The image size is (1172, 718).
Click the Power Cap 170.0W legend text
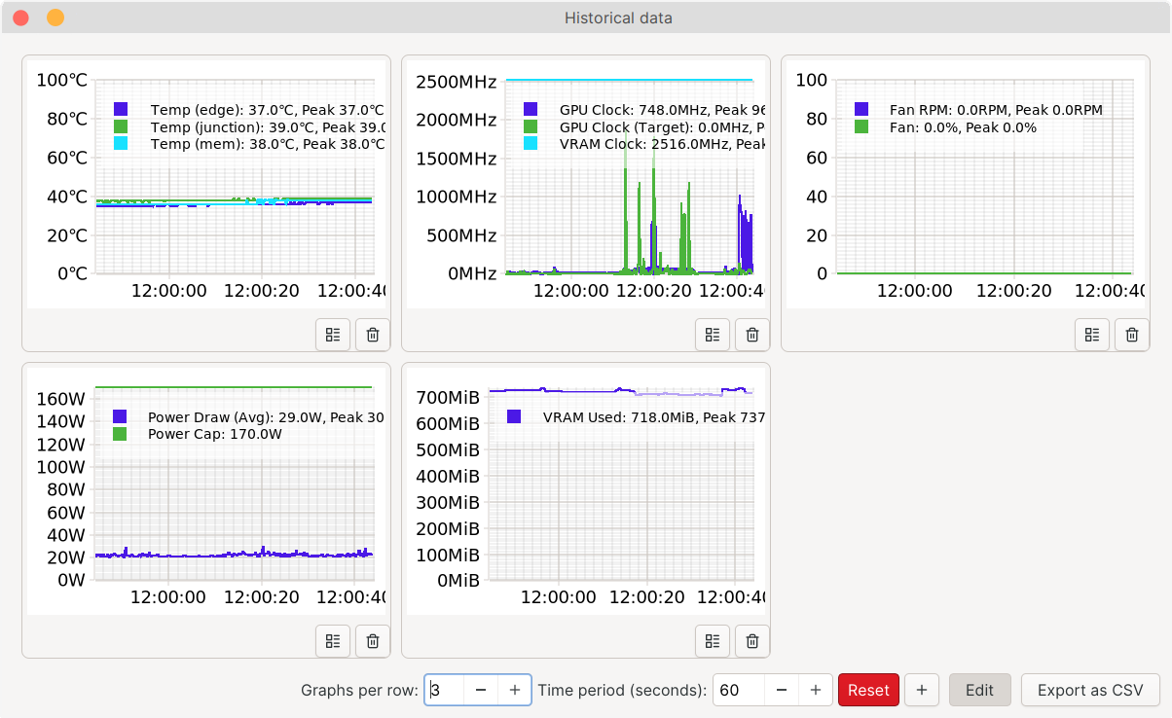[x=215, y=434]
